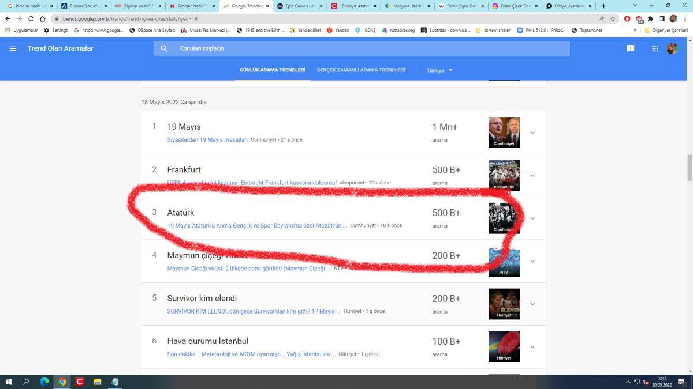The width and height of the screenshot is (693, 389).
Task: Open the Siyasilerden 19 Mayıs mesajları article link
Action: pos(207,139)
